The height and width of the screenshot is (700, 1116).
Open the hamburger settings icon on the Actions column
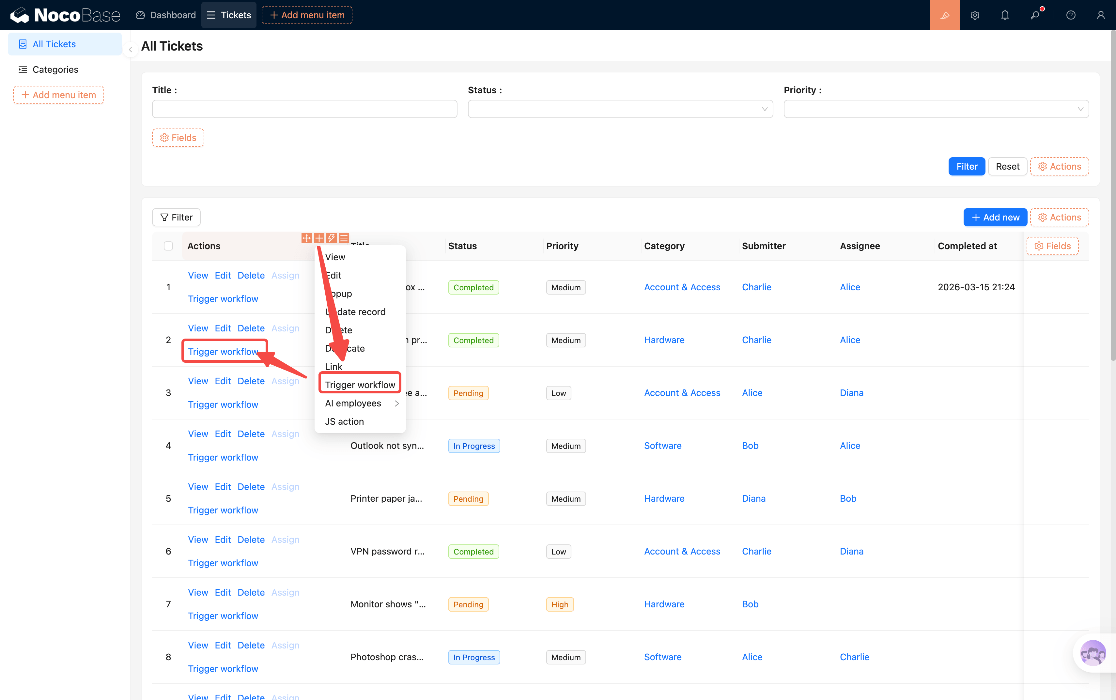pyautogui.click(x=344, y=238)
